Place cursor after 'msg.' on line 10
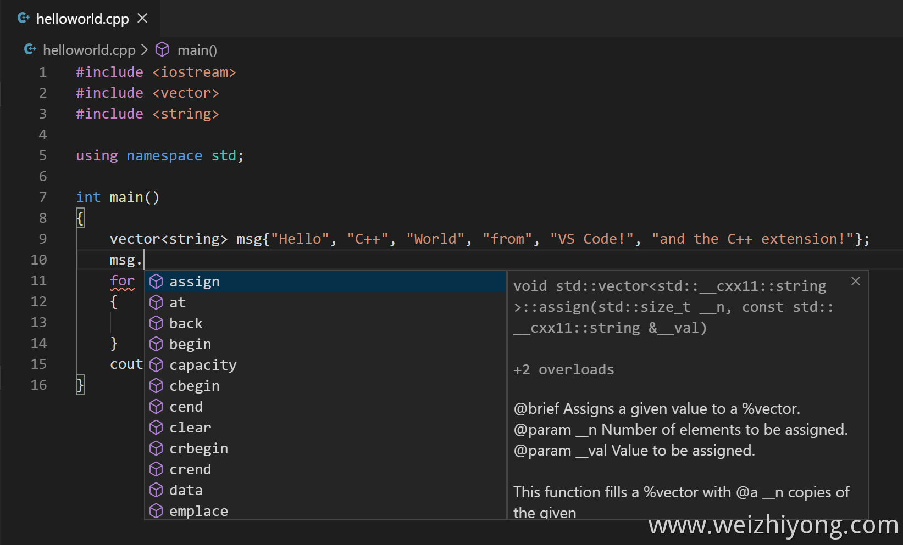This screenshot has width=903, height=545. (144, 260)
